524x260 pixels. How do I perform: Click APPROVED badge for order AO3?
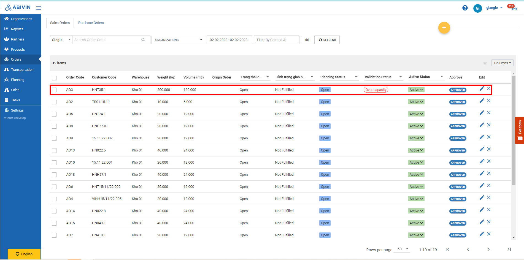(x=458, y=90)
